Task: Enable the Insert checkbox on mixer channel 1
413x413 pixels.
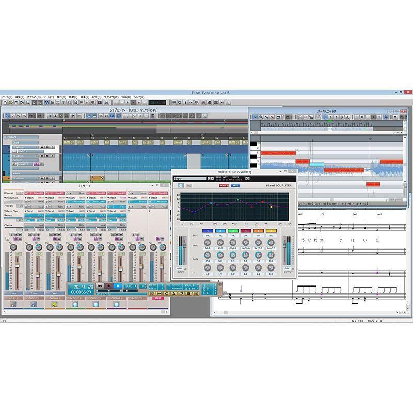Action: pyautogui.click(x=26, y=197)
